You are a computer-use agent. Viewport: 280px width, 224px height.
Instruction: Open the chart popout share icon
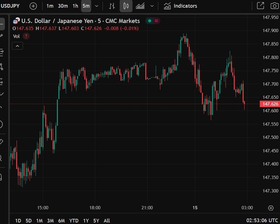pos(260,6)
